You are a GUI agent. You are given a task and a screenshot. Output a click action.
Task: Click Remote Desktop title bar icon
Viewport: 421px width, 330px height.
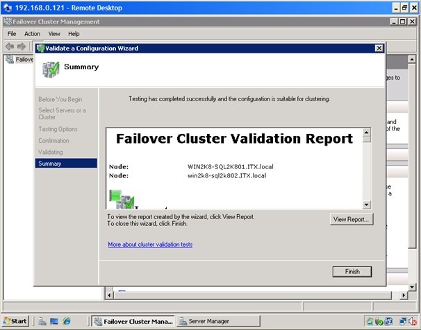(8, 8)
